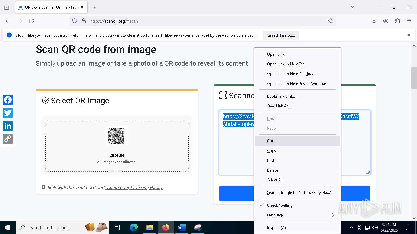Select Cut in the context menu
This screenshot has height=234, width=417.
[x=297, y=141]
